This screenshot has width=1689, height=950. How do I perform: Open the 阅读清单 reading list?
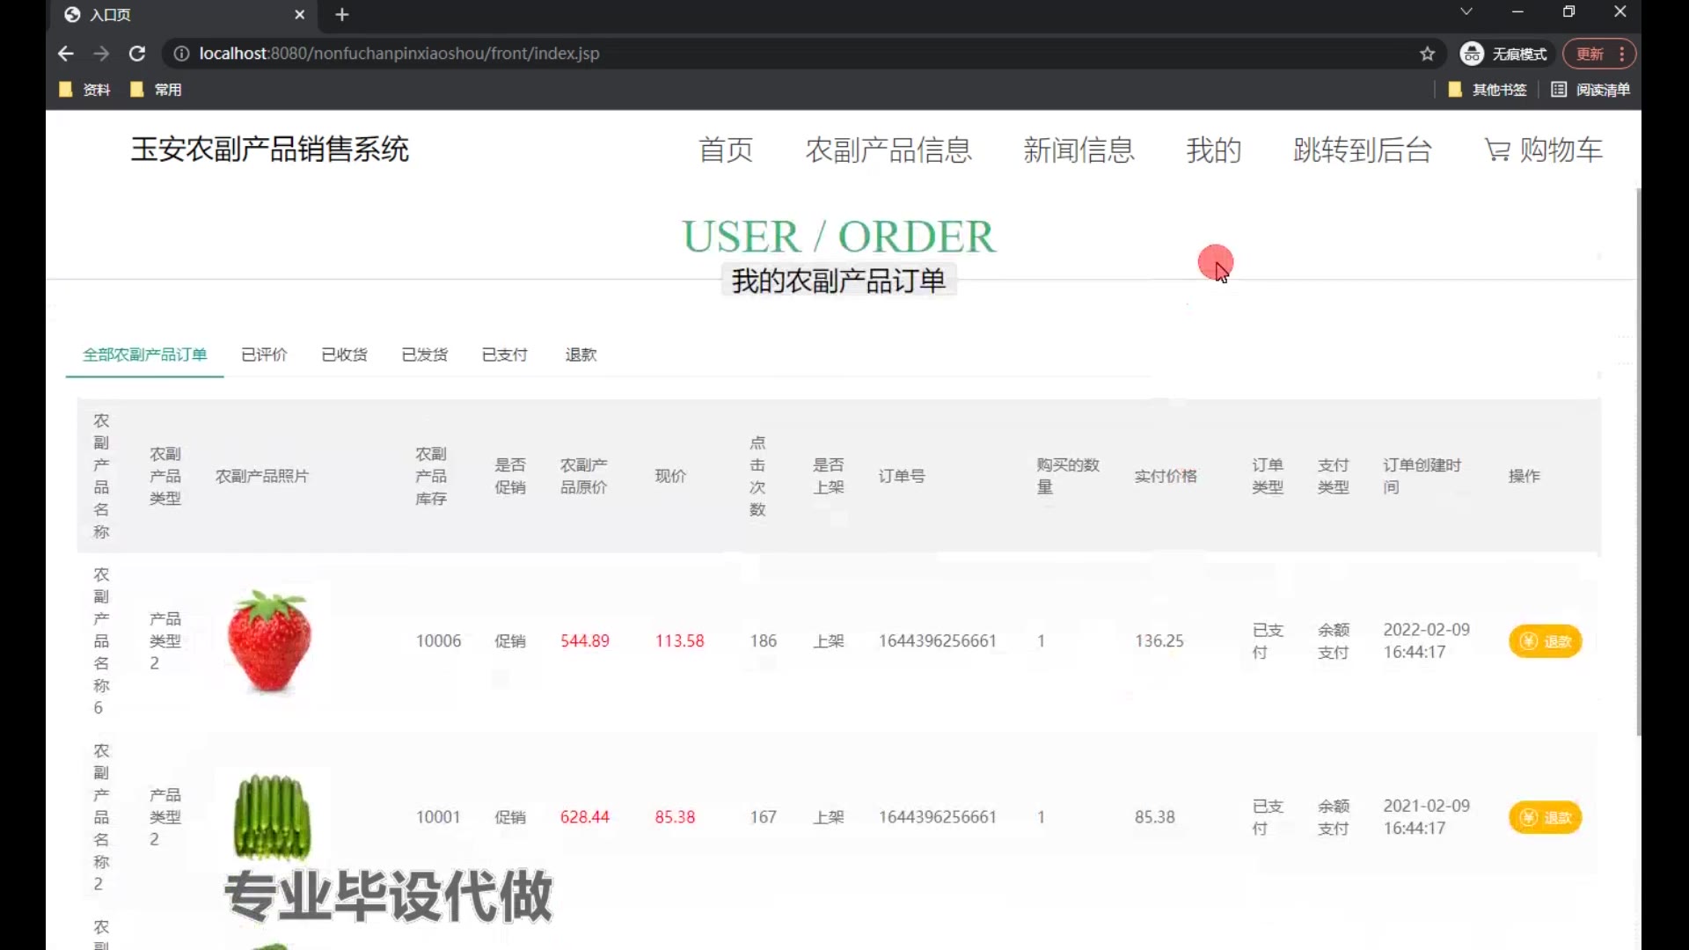pyautogui.click(x=1590, y=90)
